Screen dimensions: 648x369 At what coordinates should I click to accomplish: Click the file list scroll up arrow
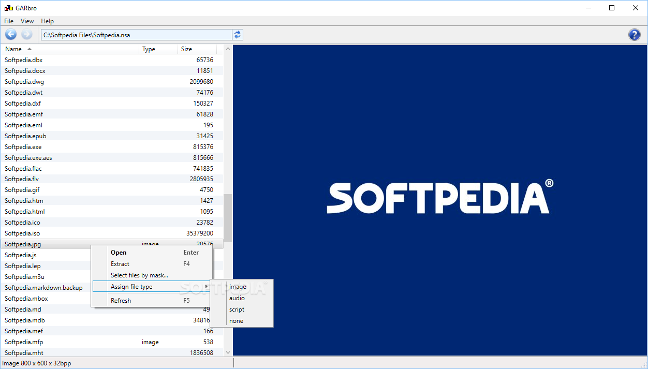[x=228, y=49]
